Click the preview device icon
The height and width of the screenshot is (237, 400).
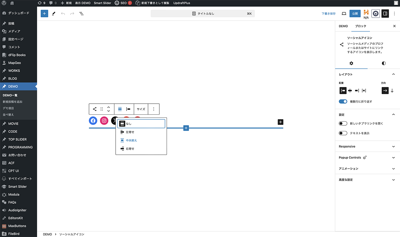tap(344, 14)
